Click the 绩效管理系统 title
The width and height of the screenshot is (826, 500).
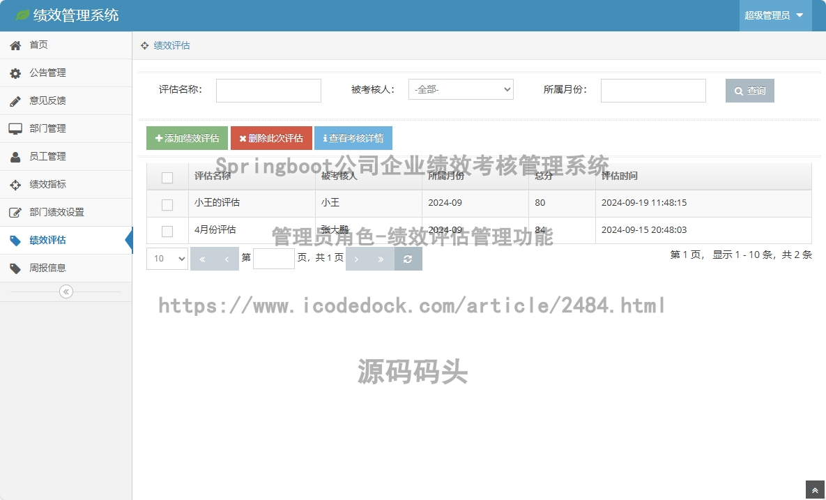(x=76, y=15)
